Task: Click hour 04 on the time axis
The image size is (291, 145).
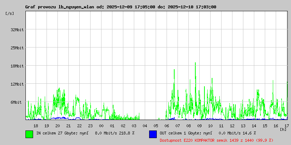Action: (145, 126)
